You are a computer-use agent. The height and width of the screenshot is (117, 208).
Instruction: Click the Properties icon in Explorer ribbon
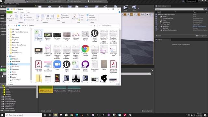point(75,17)
